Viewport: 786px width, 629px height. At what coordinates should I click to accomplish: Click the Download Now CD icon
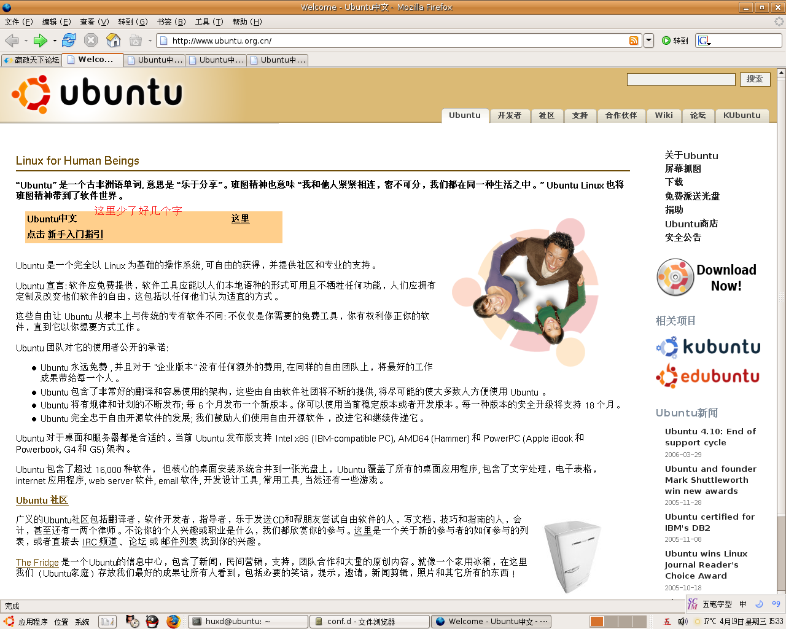click(x=675, y=277)
